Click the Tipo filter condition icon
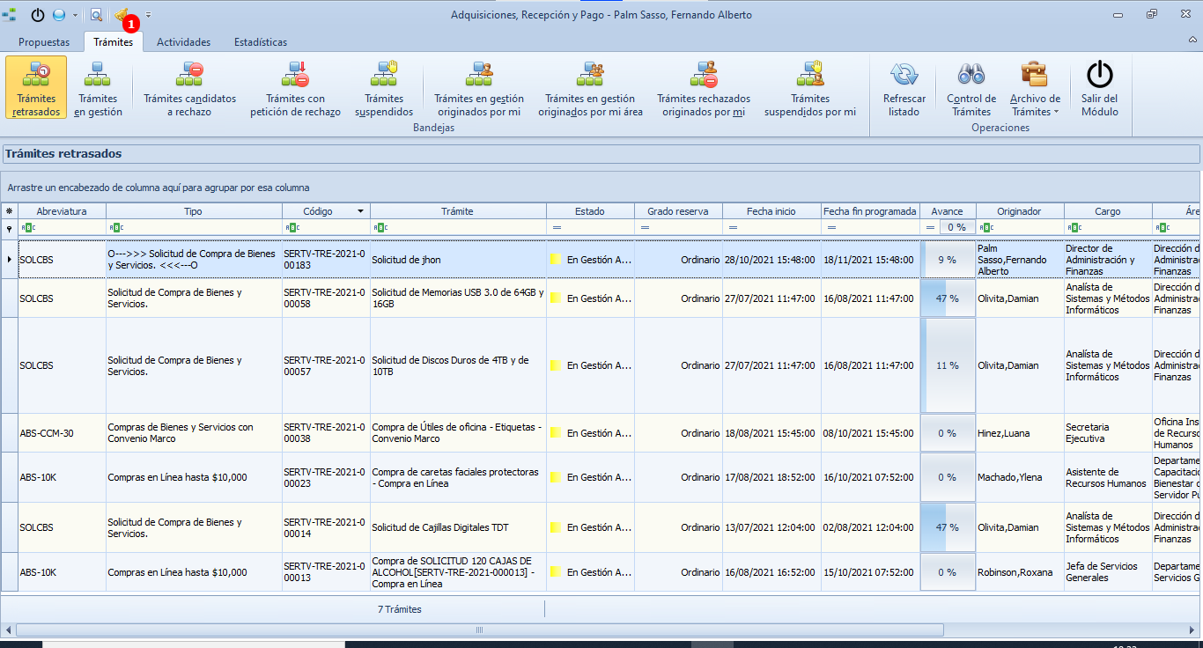Screen dimensions: 1203x648 pyautogui.click(x=116, y=227)
